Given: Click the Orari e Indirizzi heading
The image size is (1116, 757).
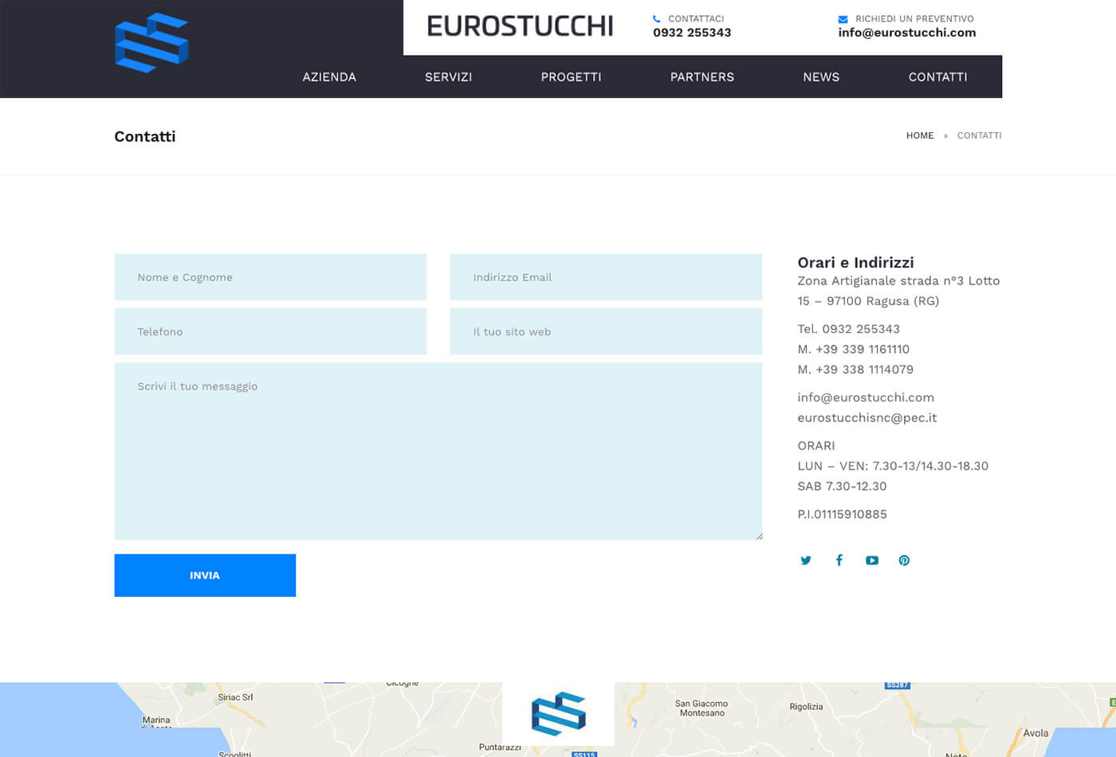Looking at the screenshot, I should [855, 262].
